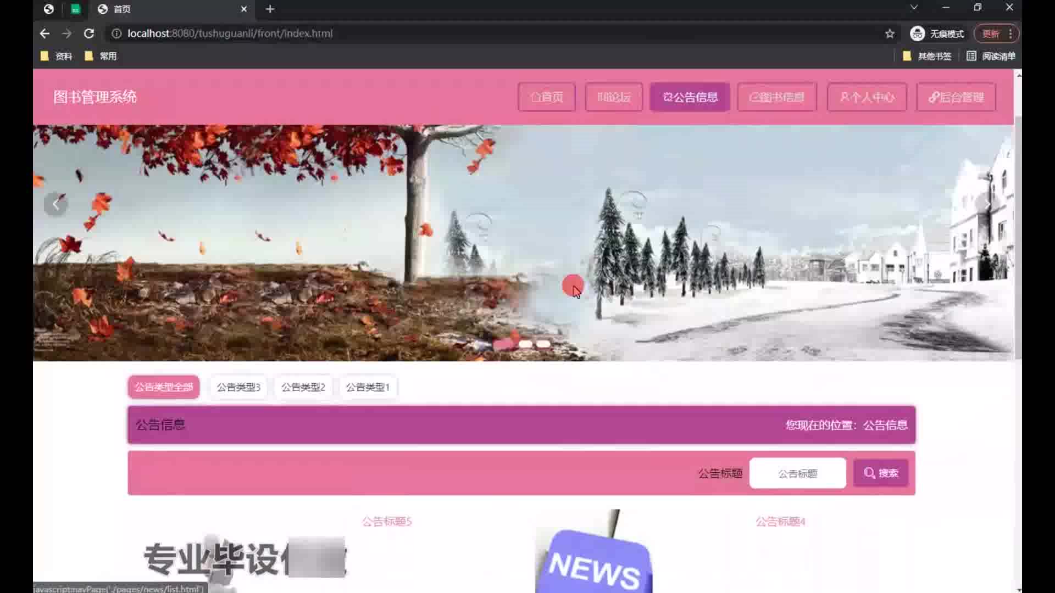Open site information icon in address bar
The height and width of the screenshot is (593, 1055).
[x=116, y=33]
